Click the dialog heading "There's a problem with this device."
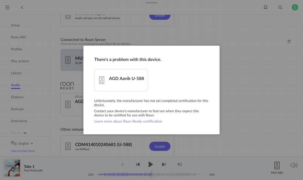The image size is (303, 180). (x=128, y=60)
